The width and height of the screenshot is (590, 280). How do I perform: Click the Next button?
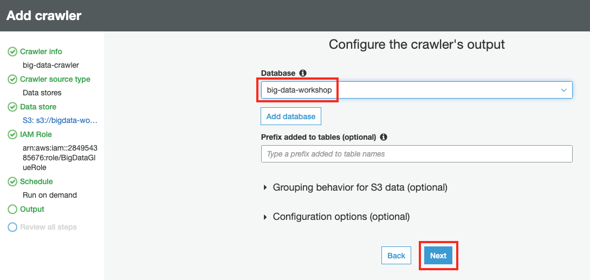pos(438,256)
